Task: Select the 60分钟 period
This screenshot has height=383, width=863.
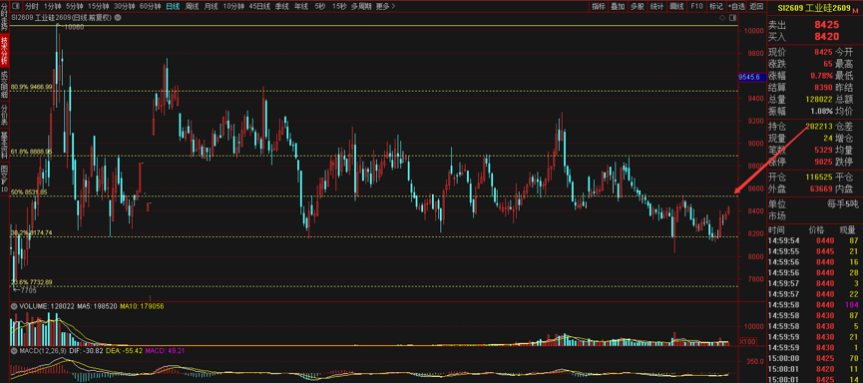Action: pyautogui.click(x=151, y=7)
